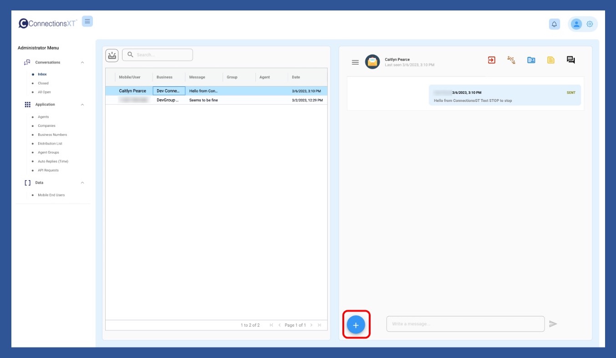
Task: Click the Write a message field
Action: pyautogui.click(x=465, y=324)
